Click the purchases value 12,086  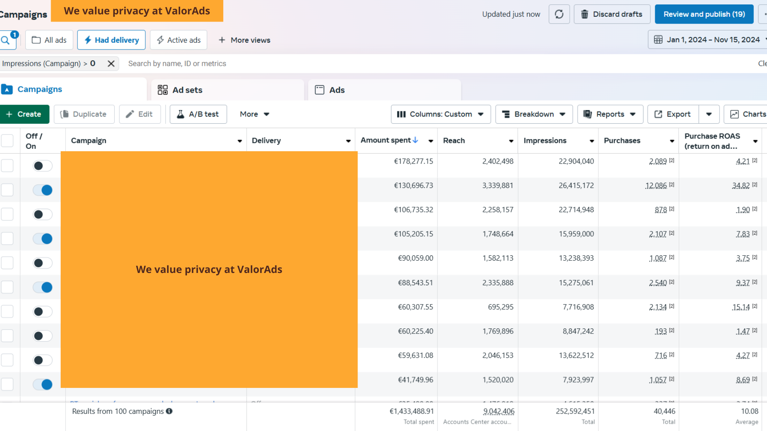coord(656,186)
